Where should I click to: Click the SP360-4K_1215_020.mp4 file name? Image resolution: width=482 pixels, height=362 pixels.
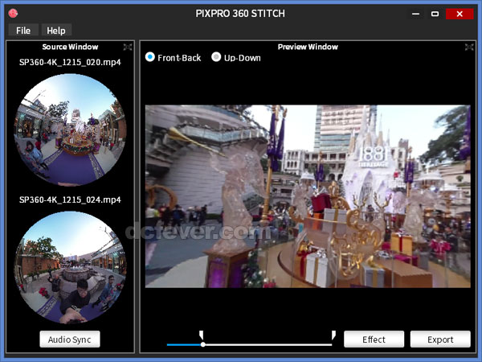tap(70, 62)
